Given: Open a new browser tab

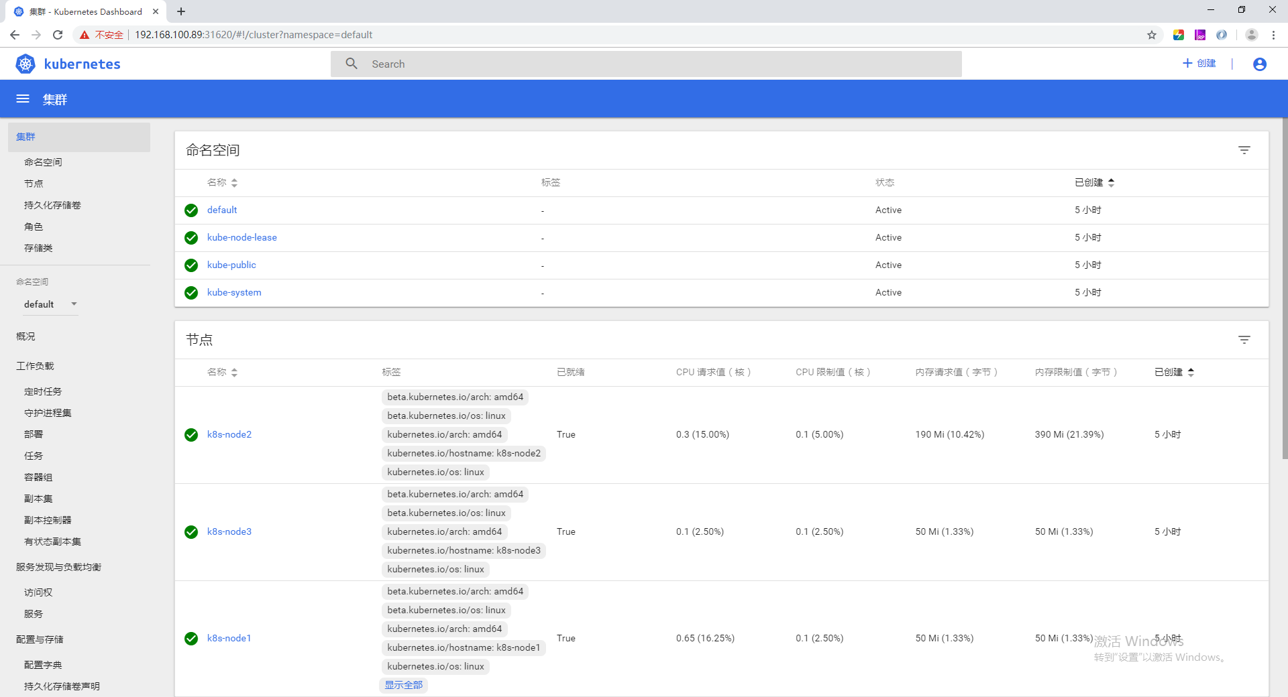Looking at the screenshot, I should click(x=181, y=11).
